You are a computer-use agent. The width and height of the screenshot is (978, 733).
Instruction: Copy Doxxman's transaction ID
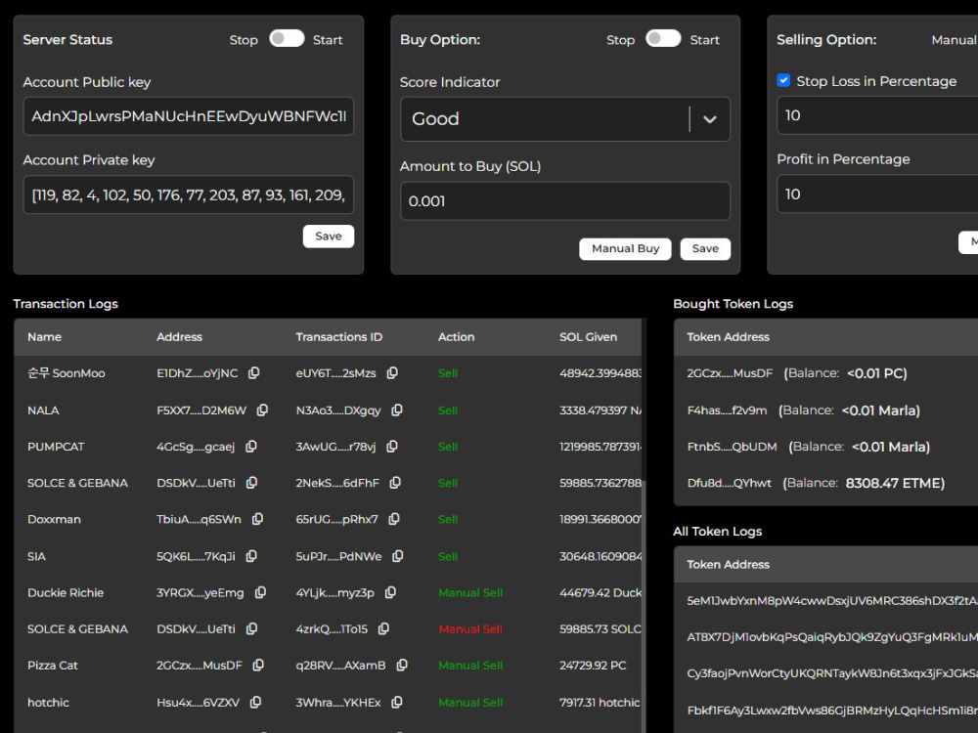tap(393, 519)
